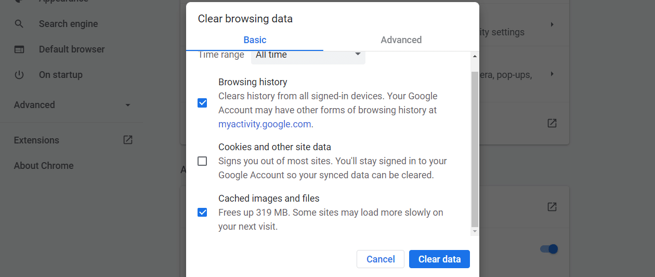This screenshot has width=655, height=277.
Task: Check the Cookies and other site data checkbox
Action: point(202,161)
